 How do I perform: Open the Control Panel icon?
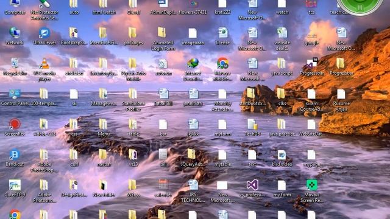(15, 94)
